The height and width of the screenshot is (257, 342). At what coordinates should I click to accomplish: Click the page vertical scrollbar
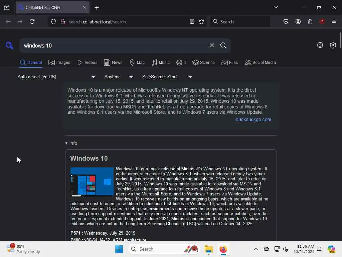coord(340,40)
